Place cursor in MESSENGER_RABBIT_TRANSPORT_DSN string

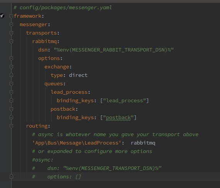[x=114, y=50]
